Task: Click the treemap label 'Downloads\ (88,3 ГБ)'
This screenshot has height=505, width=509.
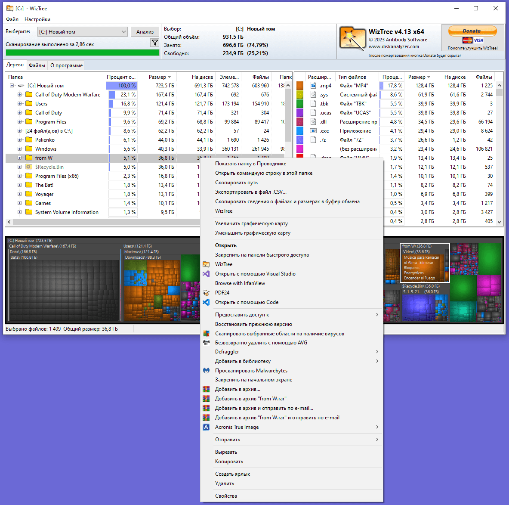Action: 143,257
